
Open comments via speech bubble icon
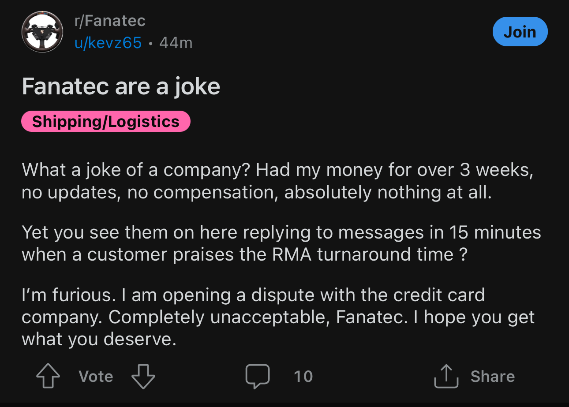tap(258, 377)
